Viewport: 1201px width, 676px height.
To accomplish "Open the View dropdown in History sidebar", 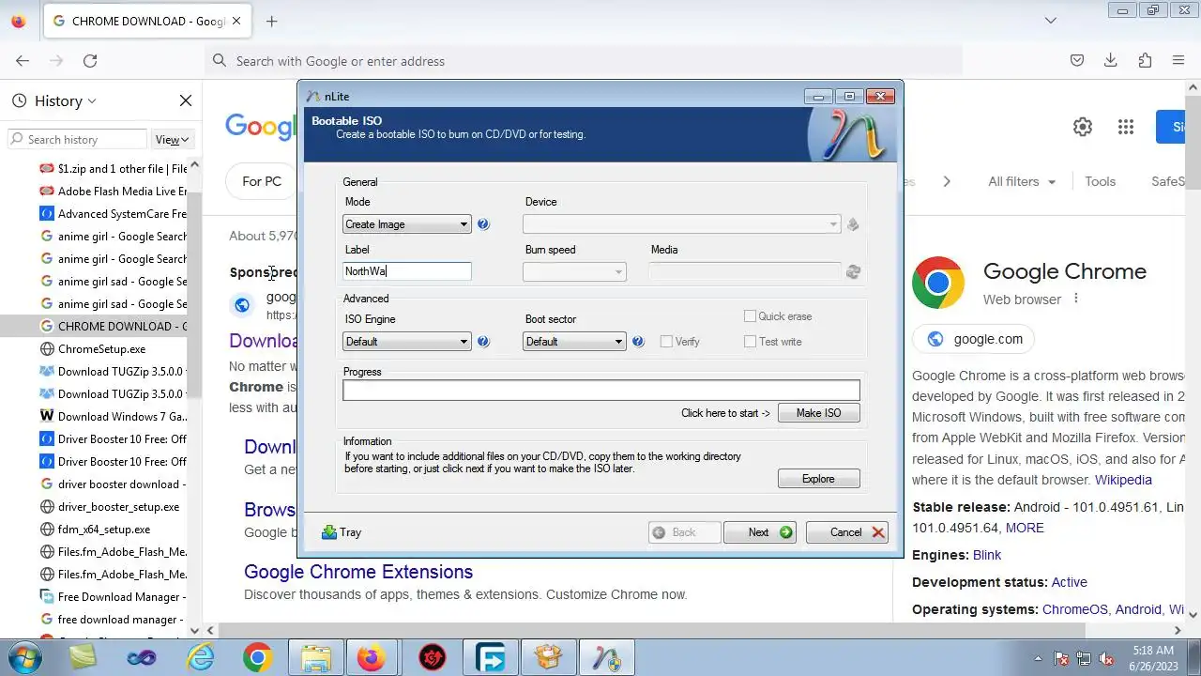I will pos(173,139).
